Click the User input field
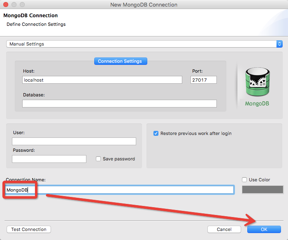288x240 pixels. coord(74,141)
